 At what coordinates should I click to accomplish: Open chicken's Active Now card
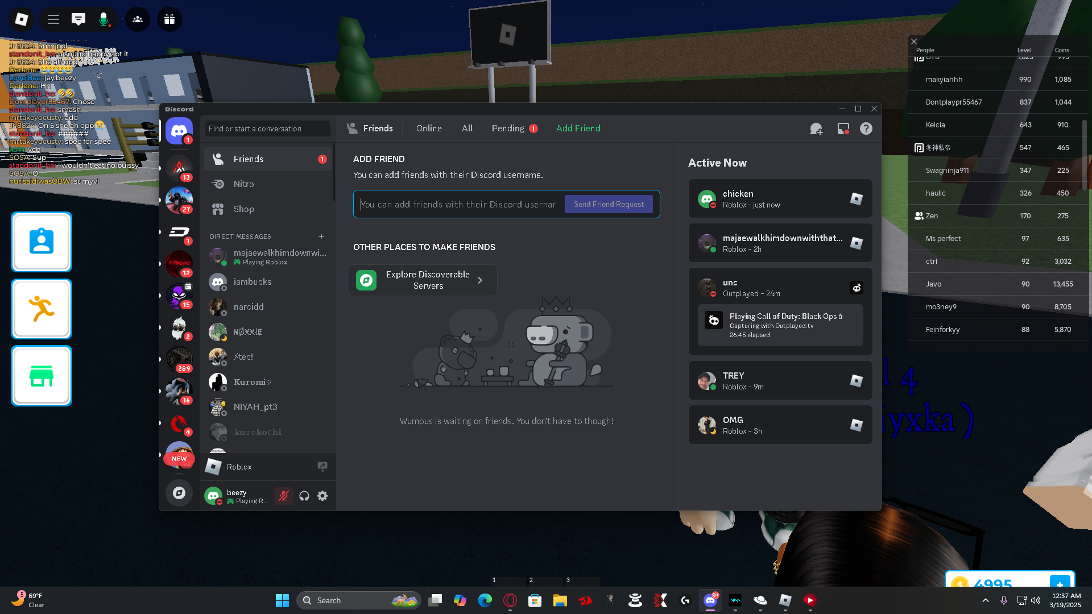click(x=780, y=198)
